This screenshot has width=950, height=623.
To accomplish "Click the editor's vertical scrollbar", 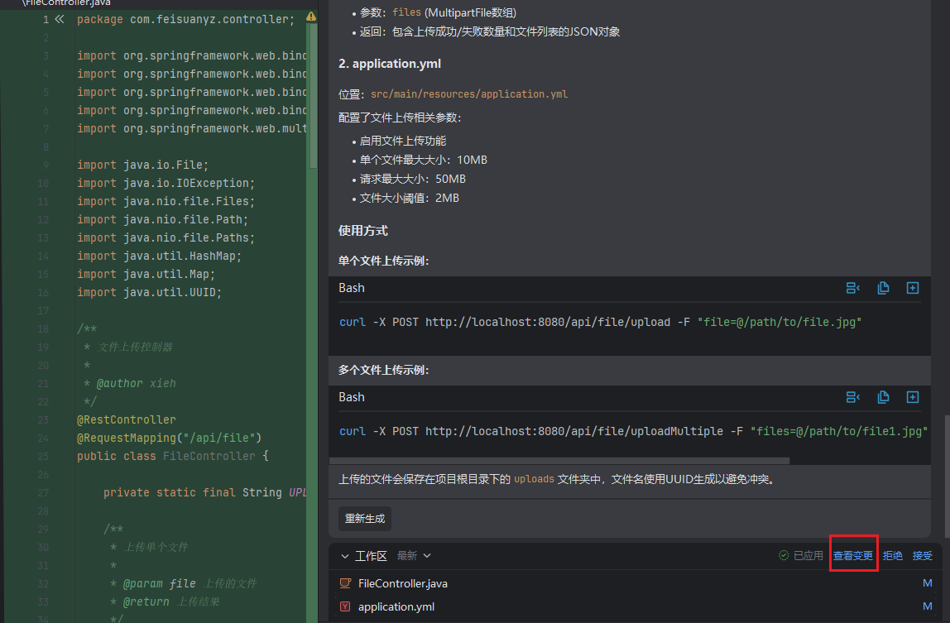I will point(313,99).
